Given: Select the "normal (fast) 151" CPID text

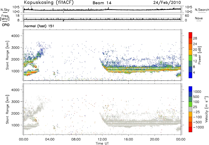Looking at the screenshot, I should coord(39,26).
